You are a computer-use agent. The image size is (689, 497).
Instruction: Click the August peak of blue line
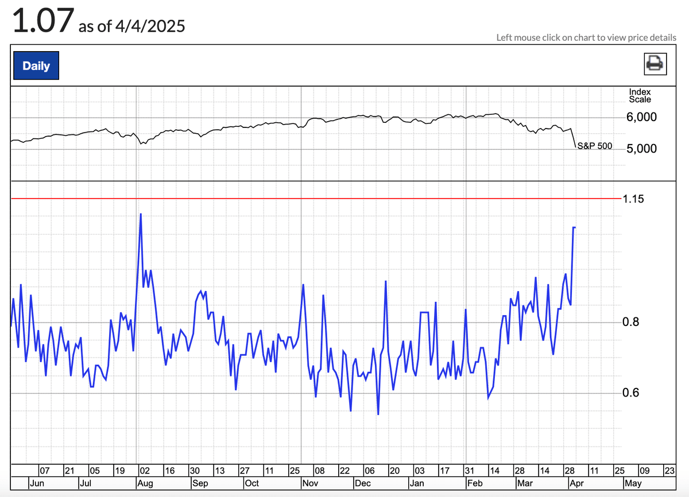(141, 214)
